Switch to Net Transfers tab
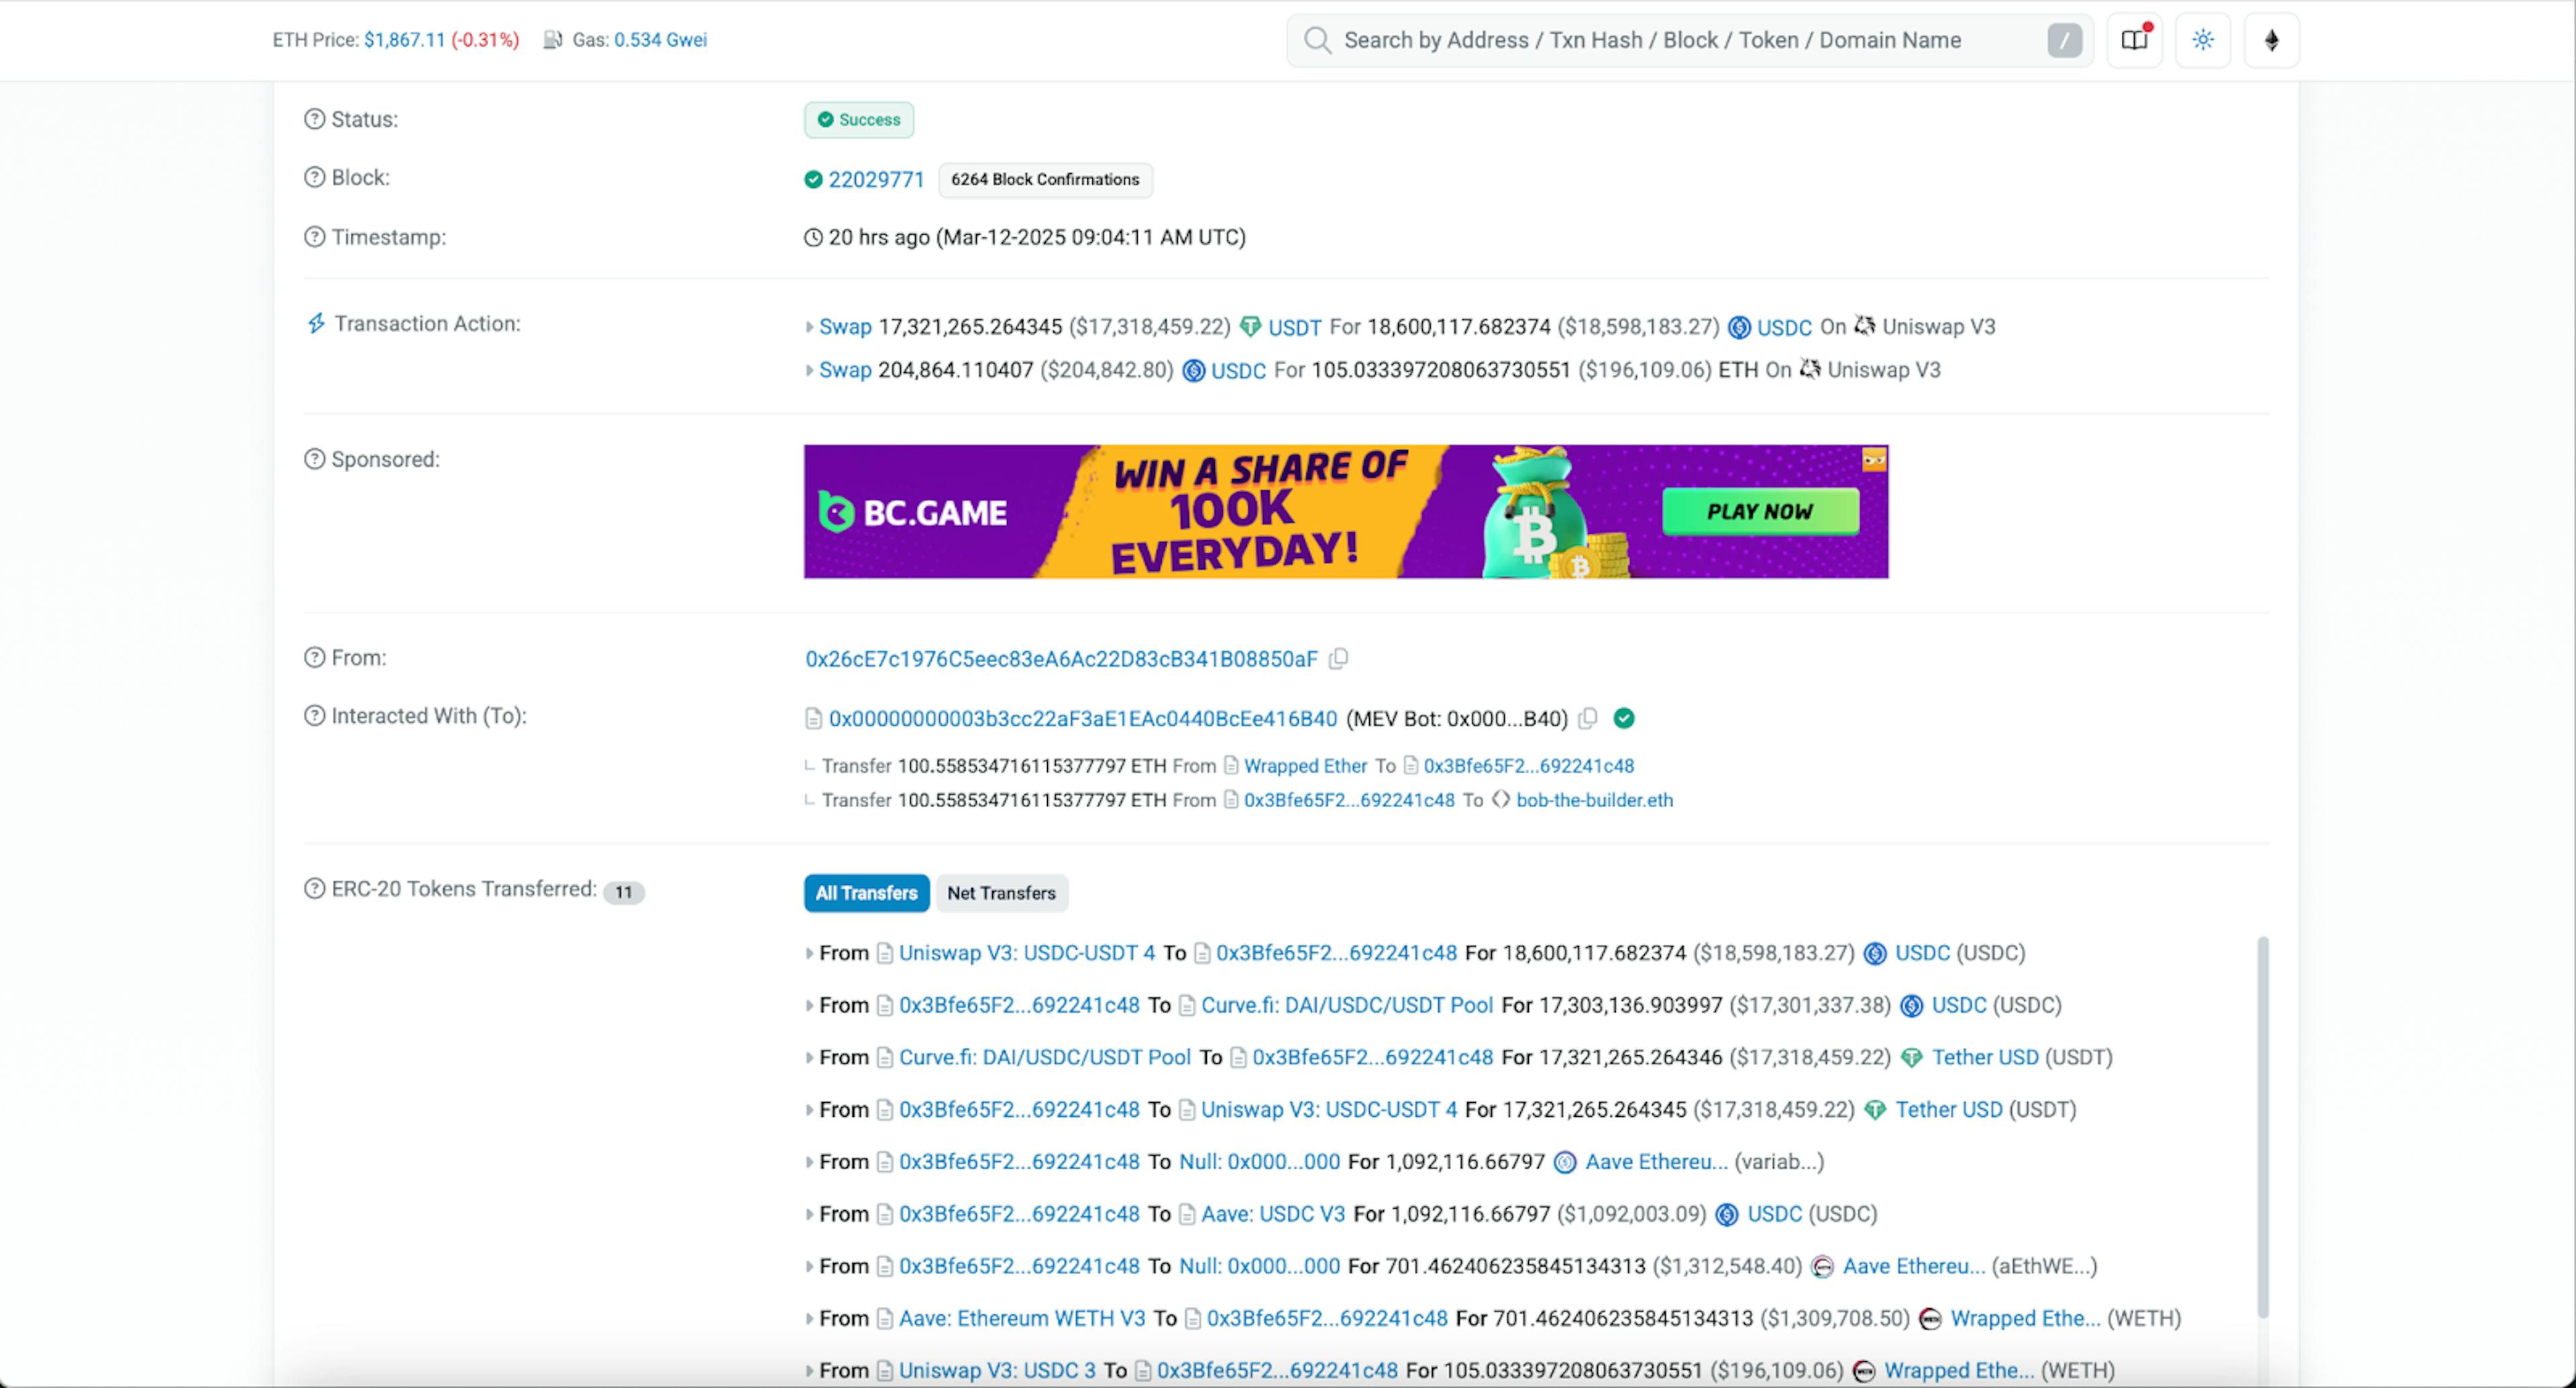2576x1388 pixels. [x=1001, y=893]
